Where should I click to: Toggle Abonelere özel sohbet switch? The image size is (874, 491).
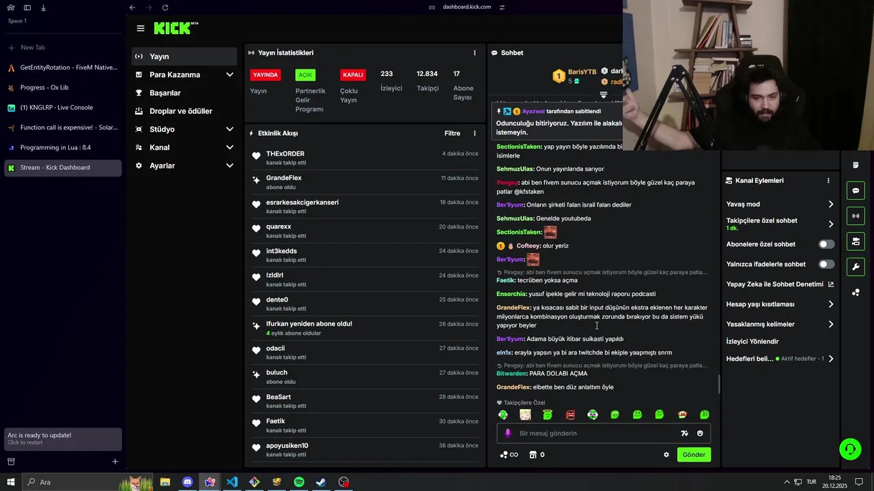pos(826,244)
